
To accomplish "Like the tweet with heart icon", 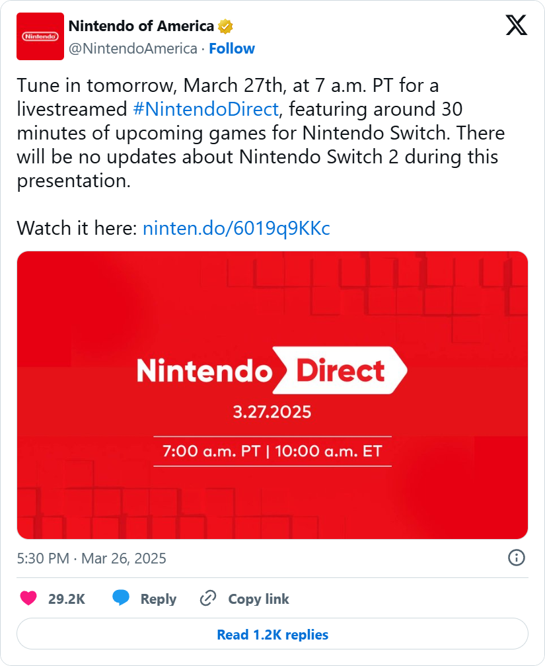I will pos(28,599).
